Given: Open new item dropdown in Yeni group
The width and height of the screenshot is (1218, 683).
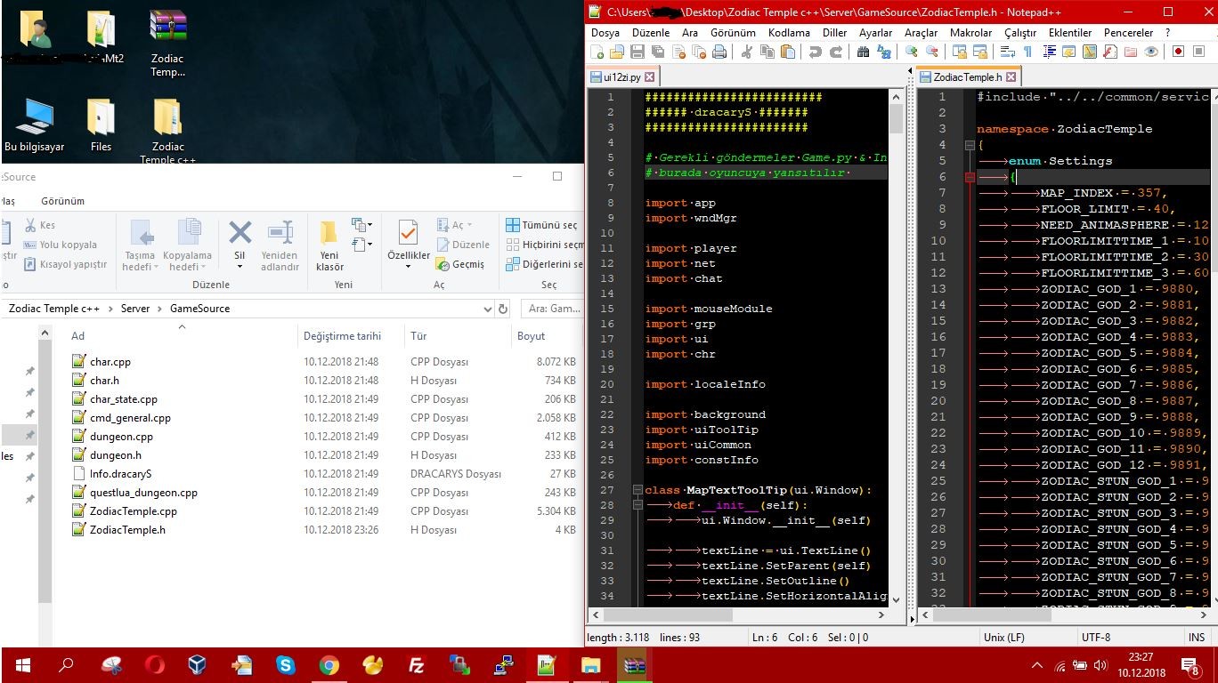Looking at the screenshot, I should (x=362, y=224).
